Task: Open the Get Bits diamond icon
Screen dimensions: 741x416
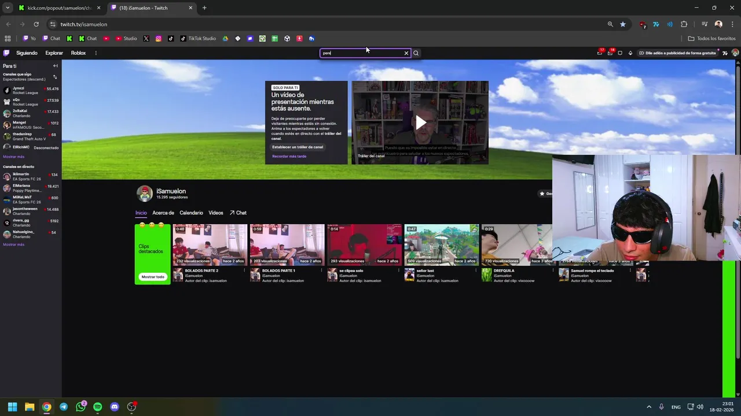Action: [x=630, y=53]
